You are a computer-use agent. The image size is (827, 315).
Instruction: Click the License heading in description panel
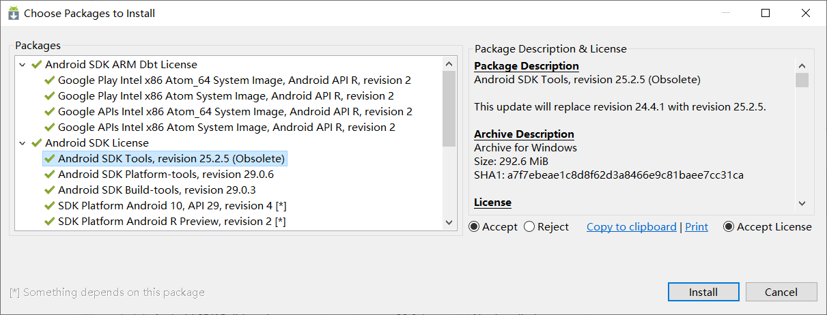point(492,202)
